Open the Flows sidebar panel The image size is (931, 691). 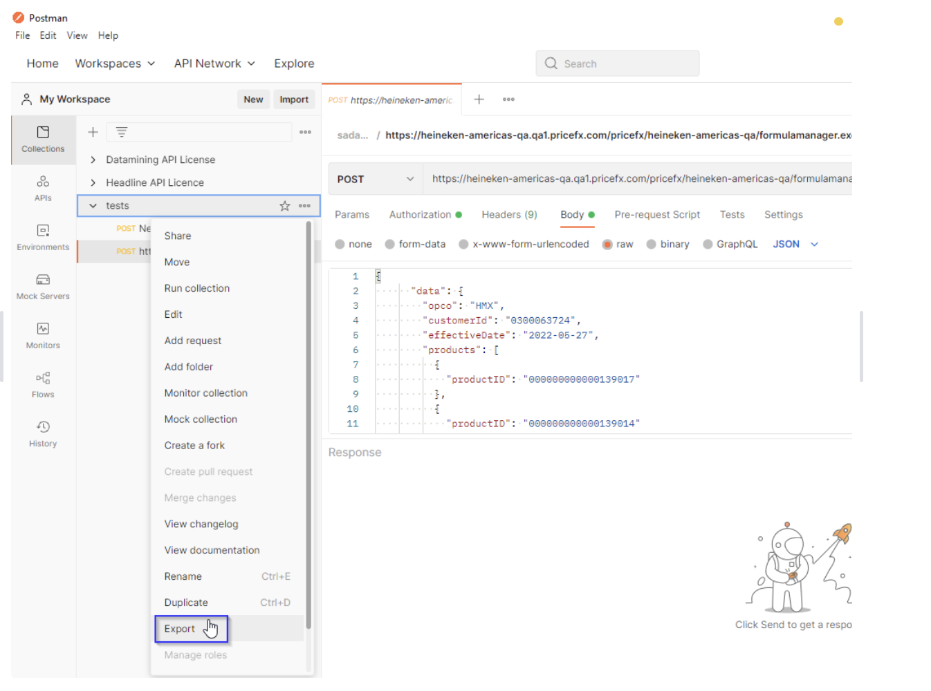point(43,385)
